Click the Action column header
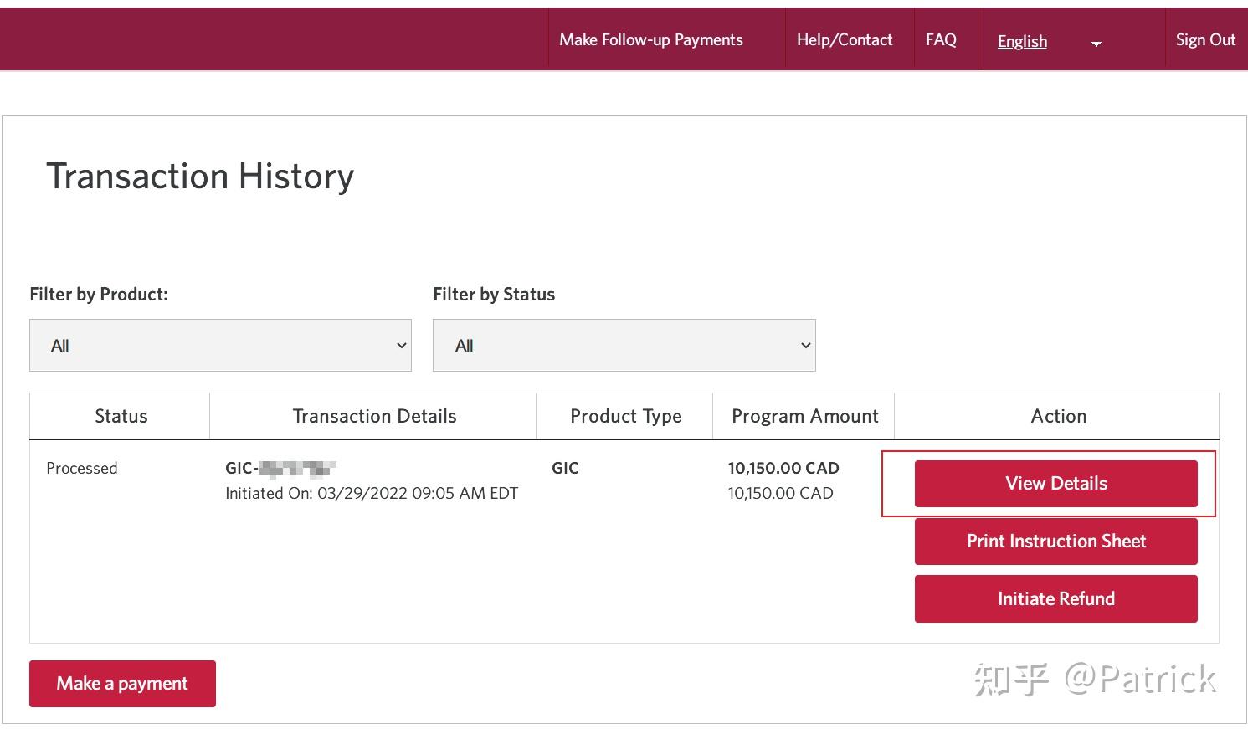Image resolution: width=1248 pixels, height=729 pixels. [1058, 417]
